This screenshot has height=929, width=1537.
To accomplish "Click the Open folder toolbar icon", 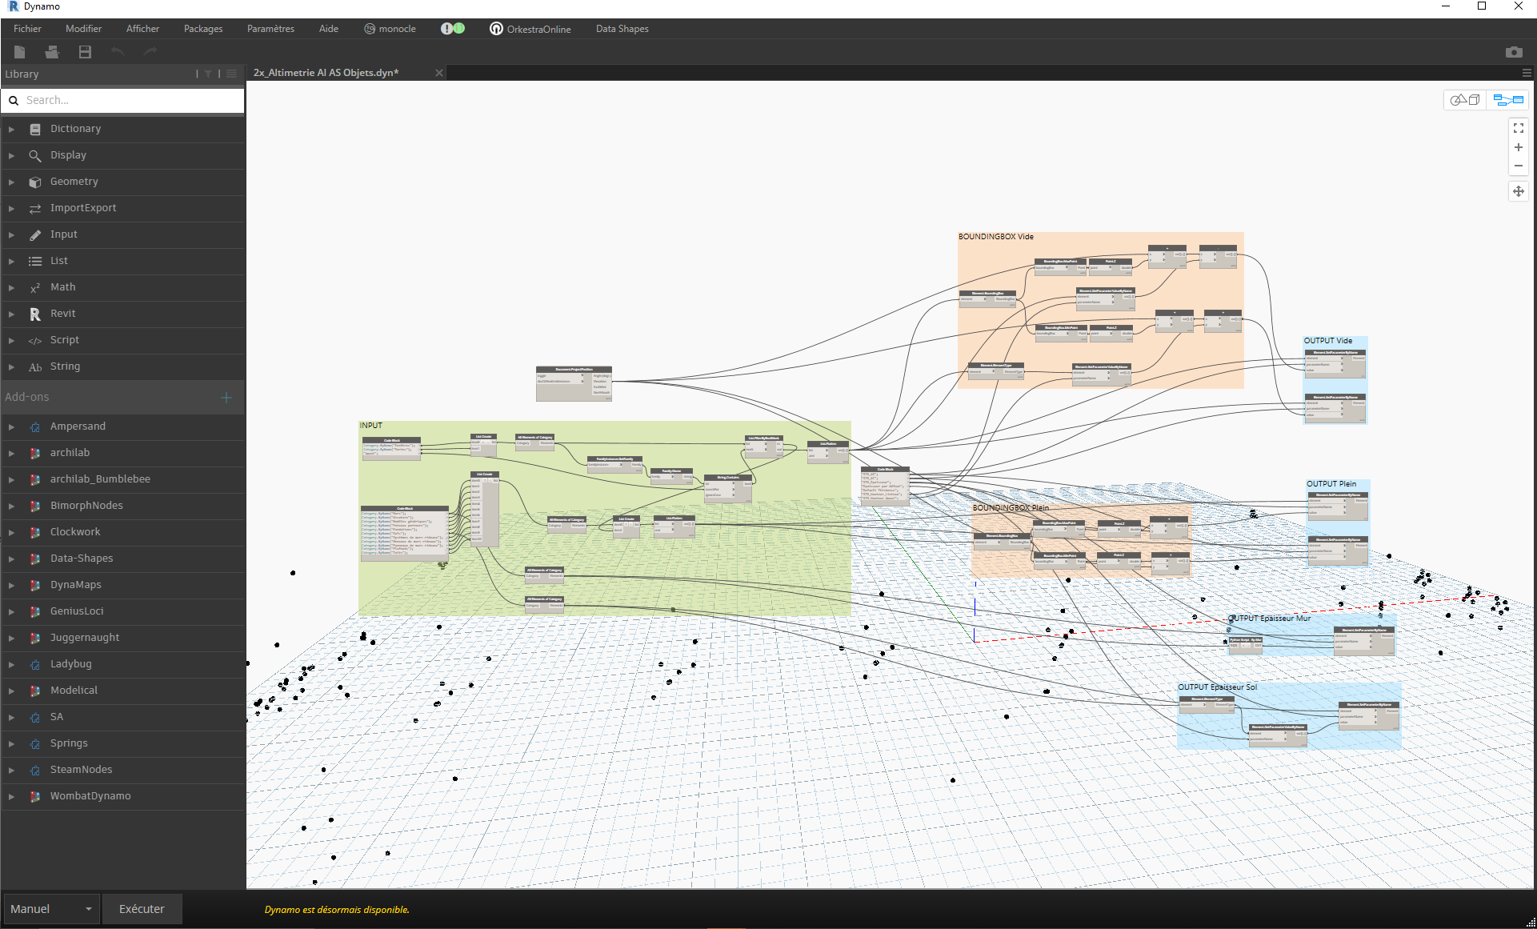I will point(52,52).
